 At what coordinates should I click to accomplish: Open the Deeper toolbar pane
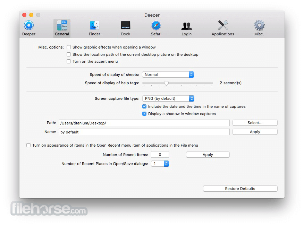coord(29,28)
